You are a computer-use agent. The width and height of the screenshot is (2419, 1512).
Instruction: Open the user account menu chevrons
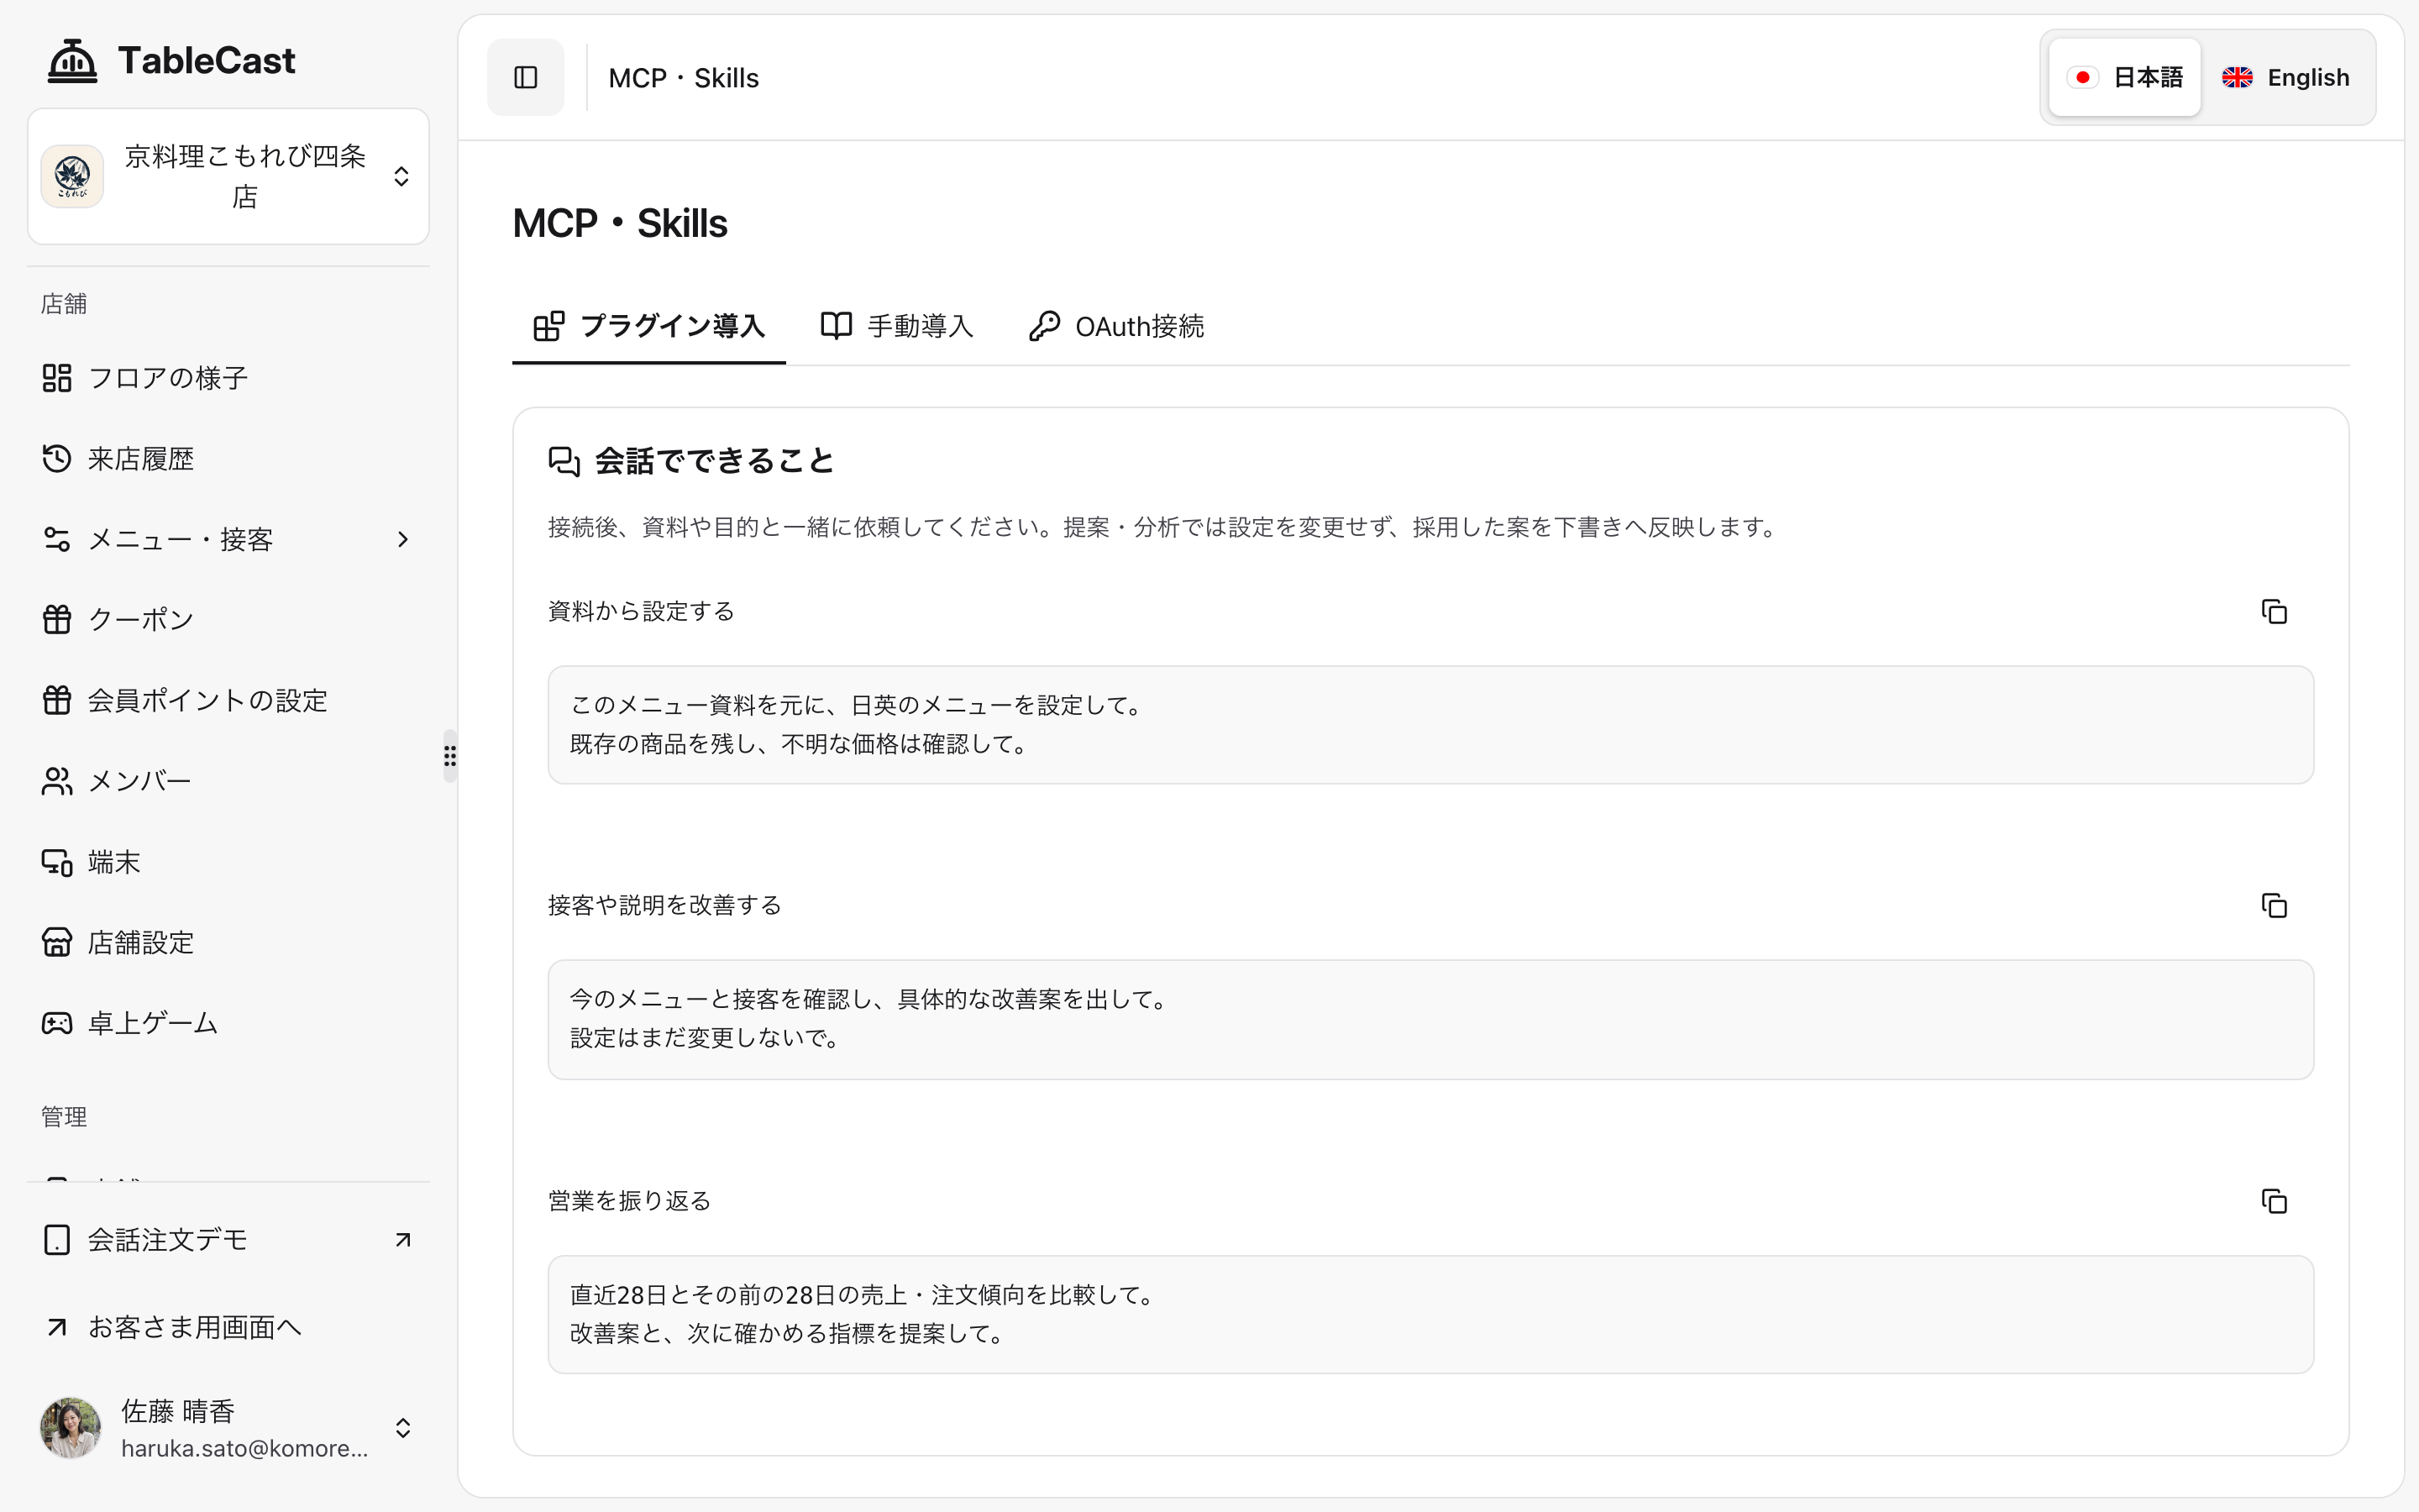[x=403, y=1428]
